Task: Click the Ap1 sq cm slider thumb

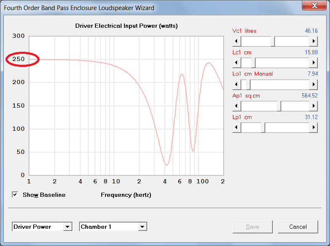Action: (x=279, y=106)
